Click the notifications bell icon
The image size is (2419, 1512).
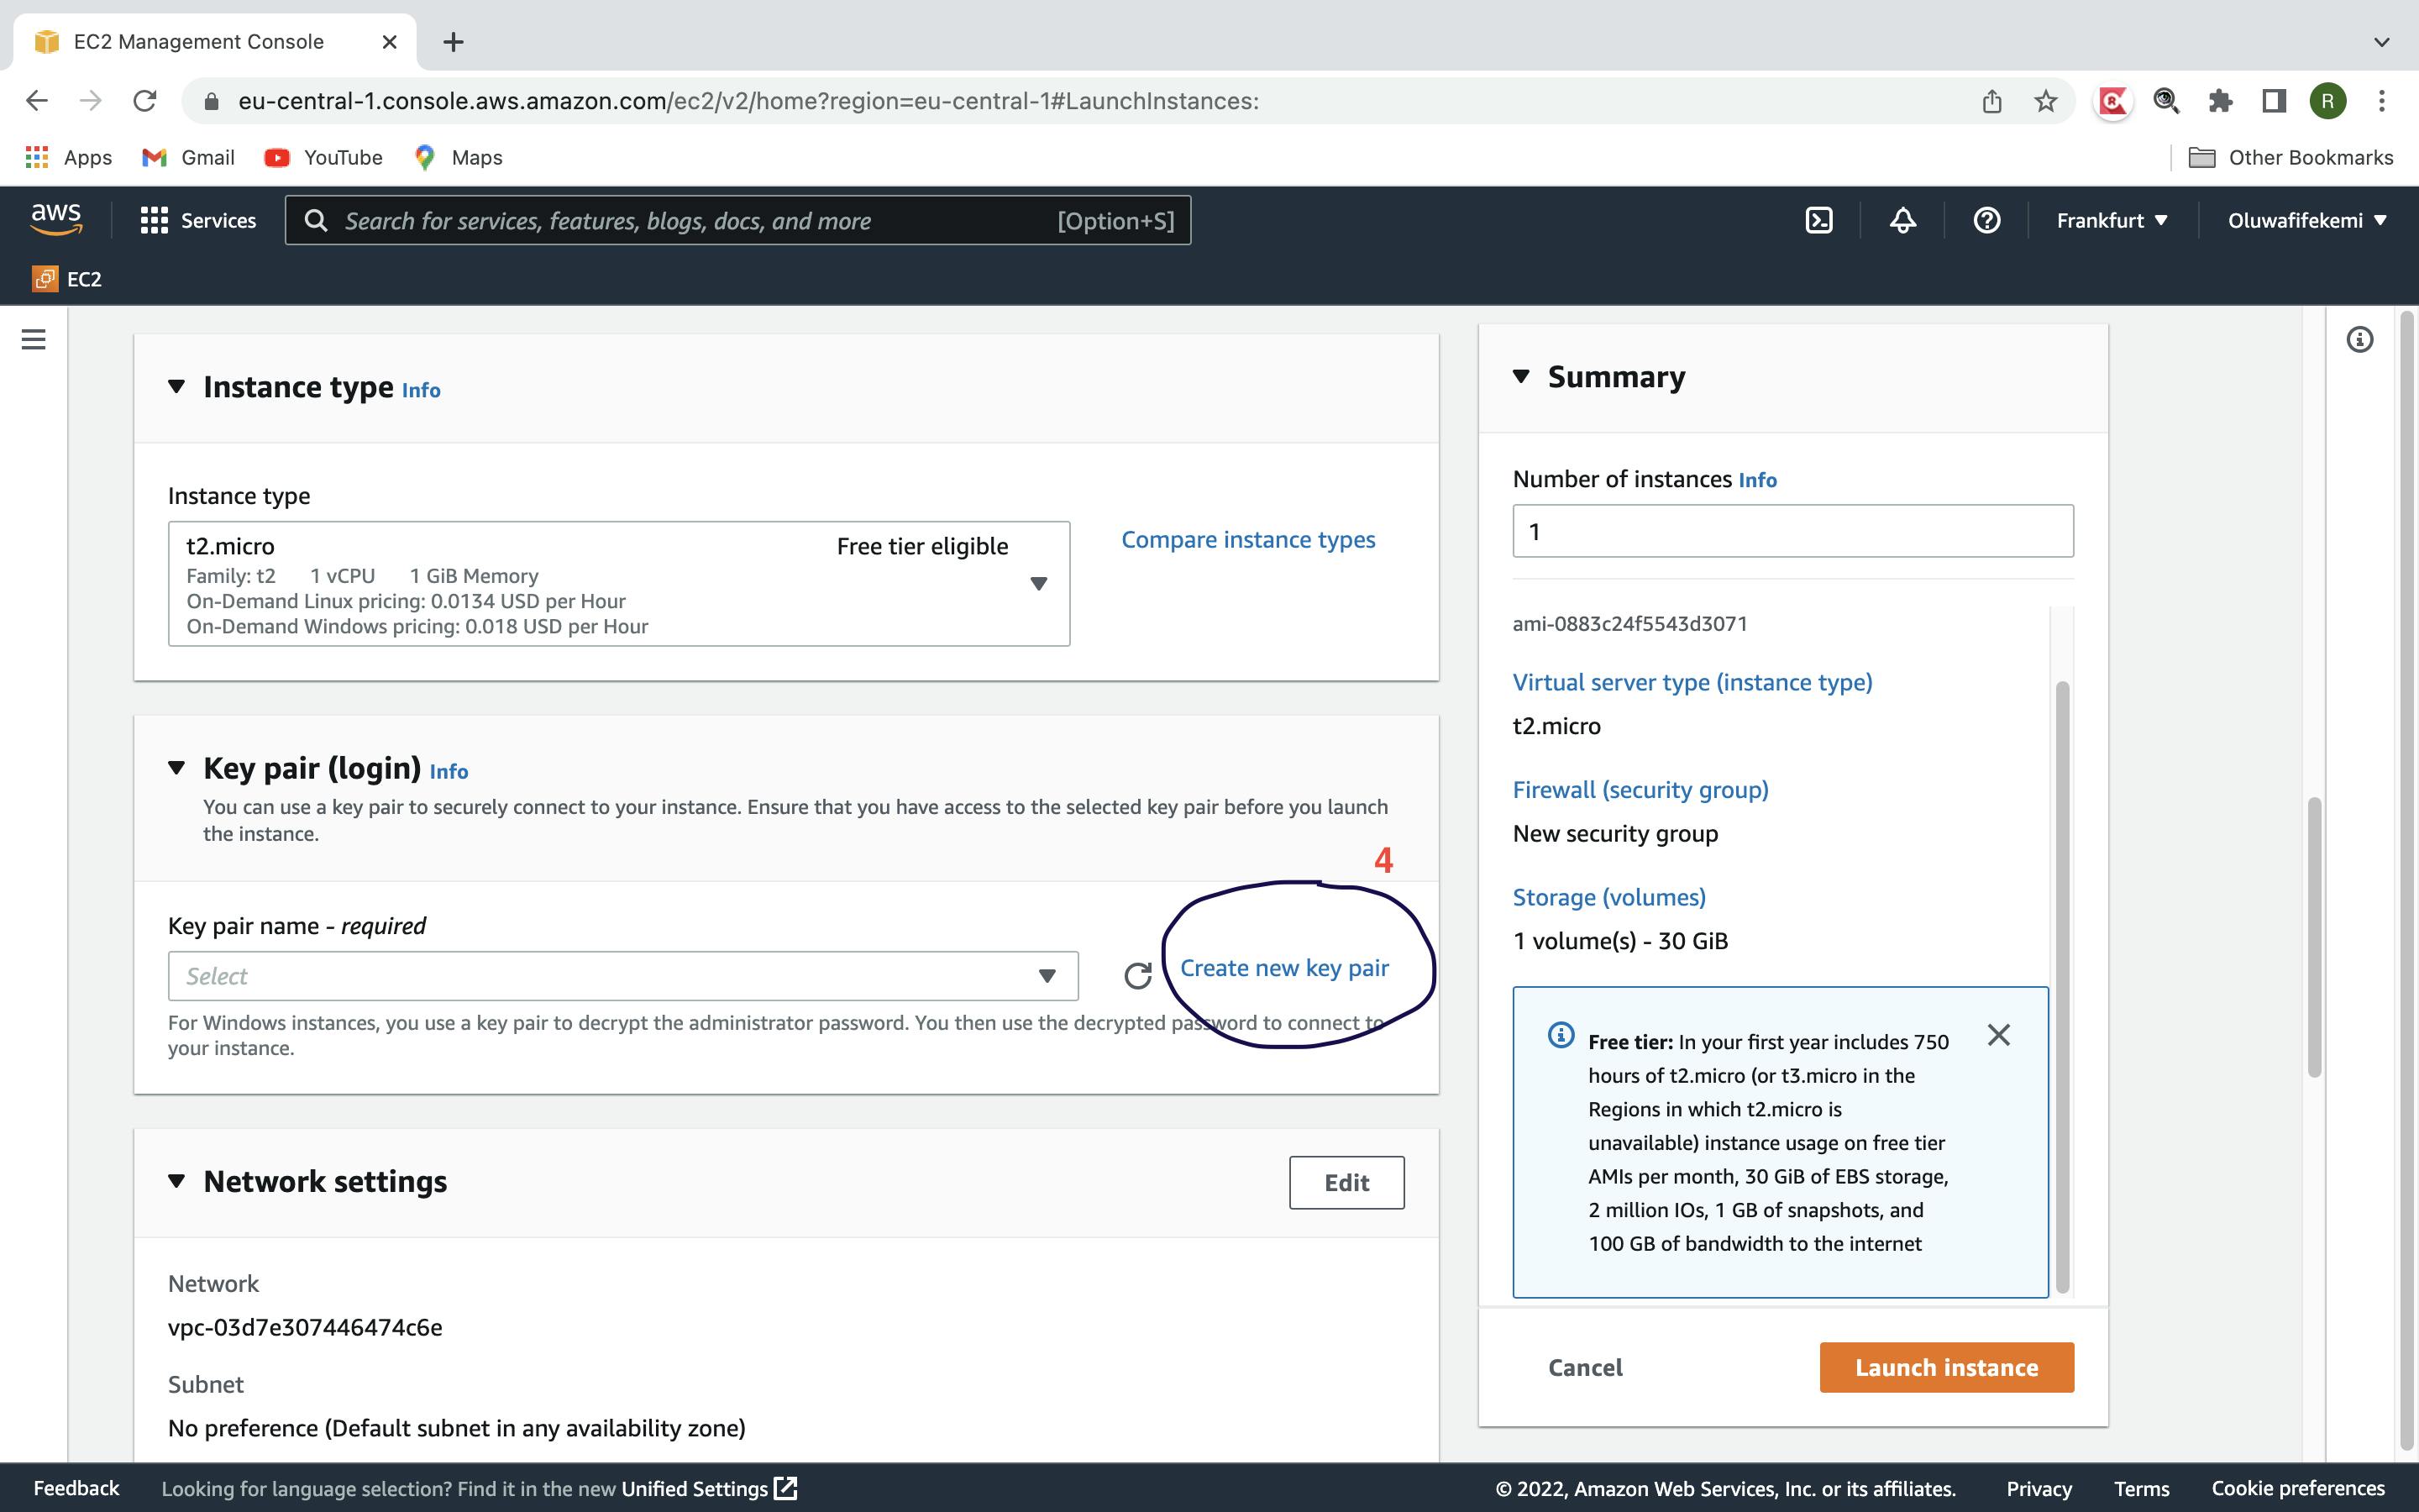[x=1903, y=219]
